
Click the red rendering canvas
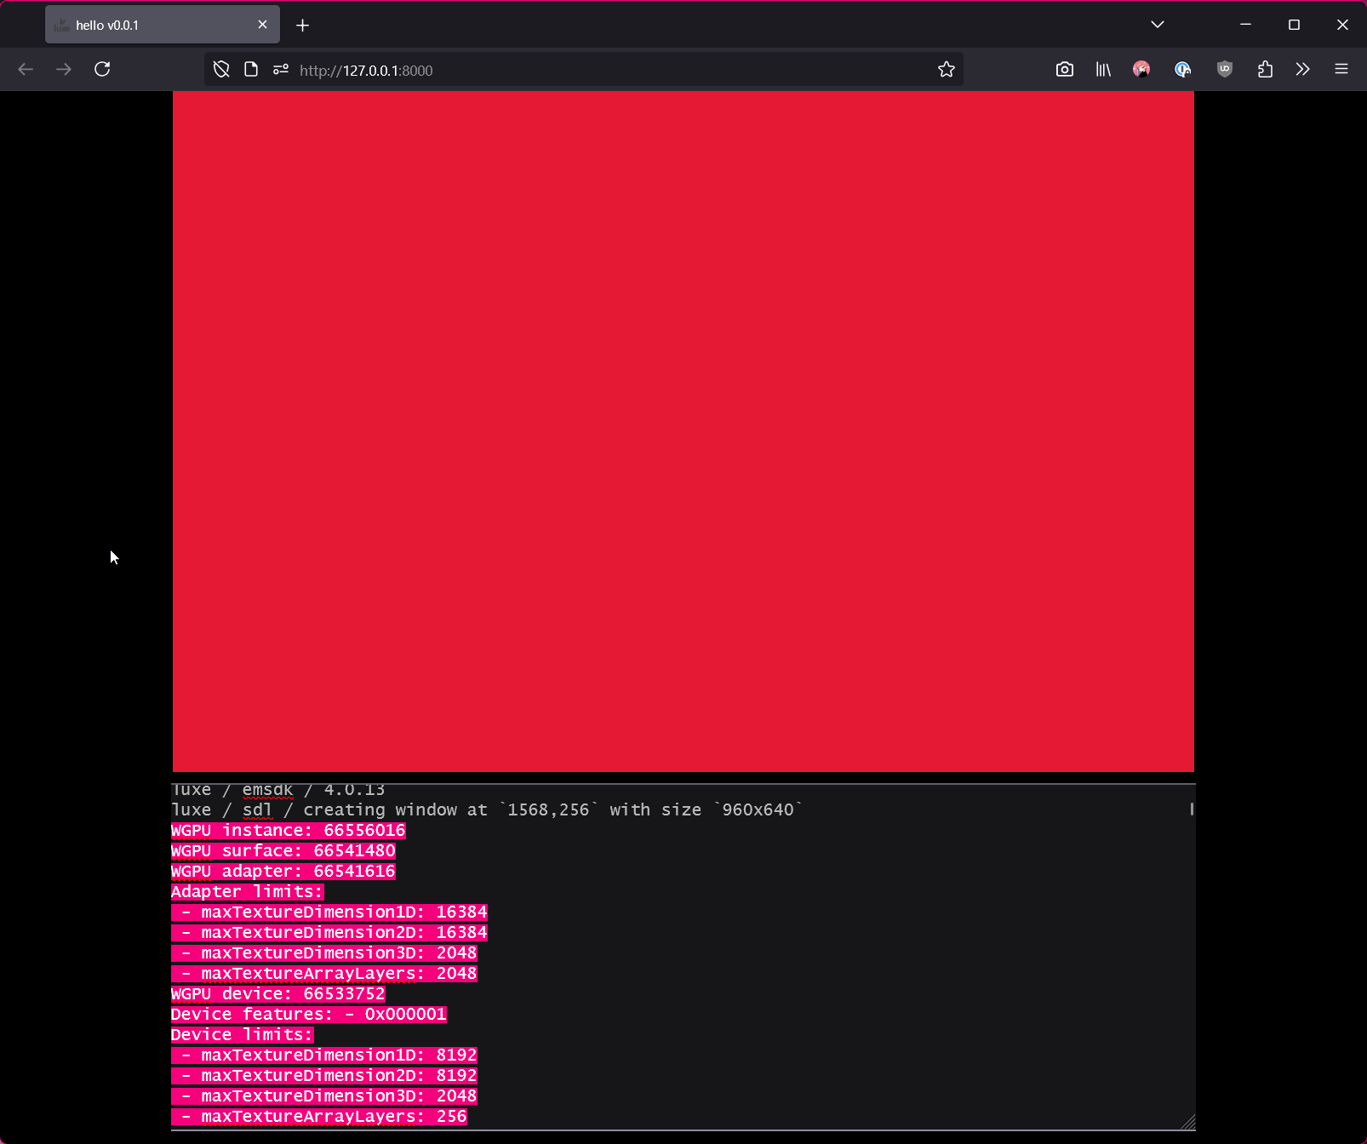(x=683, y=432)
